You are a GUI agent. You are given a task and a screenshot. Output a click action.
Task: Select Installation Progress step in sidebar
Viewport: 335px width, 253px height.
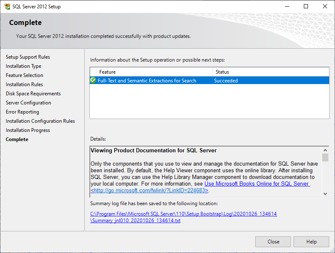[28, 130]
